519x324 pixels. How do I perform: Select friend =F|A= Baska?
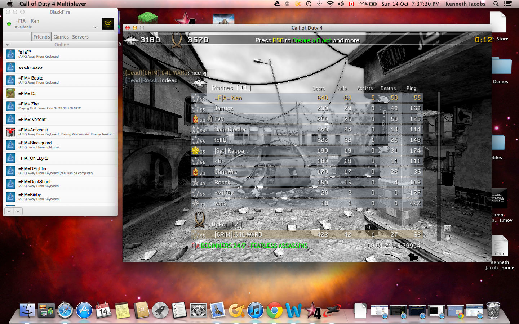61,80
